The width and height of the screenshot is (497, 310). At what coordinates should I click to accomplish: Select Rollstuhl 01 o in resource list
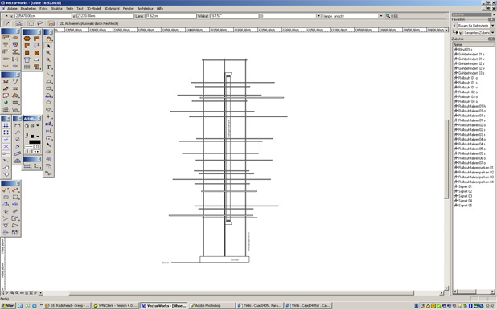467,78
